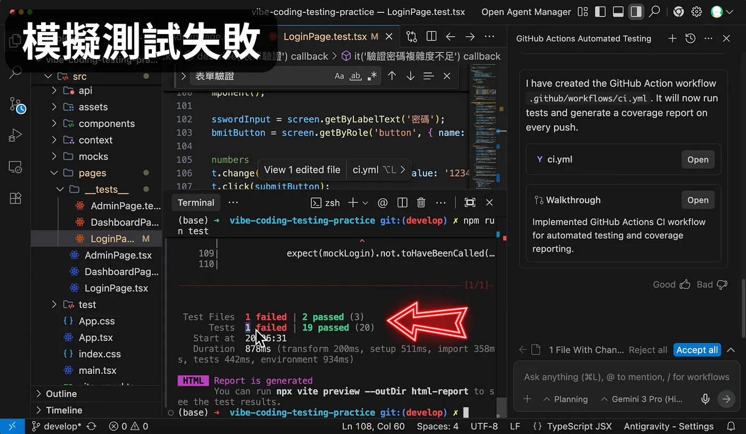Open the Extensions view in activity bar
The image size is (746, 434).
click(x=15, y=198)
